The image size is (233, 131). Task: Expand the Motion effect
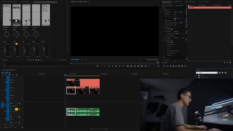pos(163,10)
